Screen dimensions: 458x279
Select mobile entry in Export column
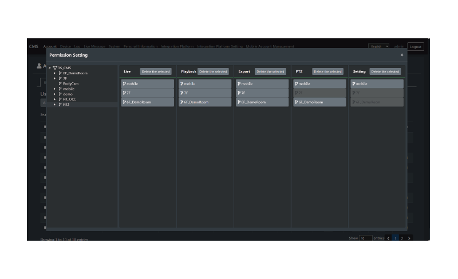point(262,84)
